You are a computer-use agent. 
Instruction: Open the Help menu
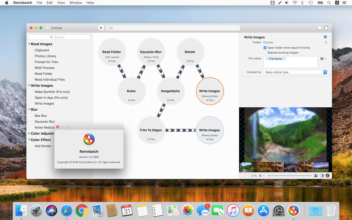tap(90, 3)
